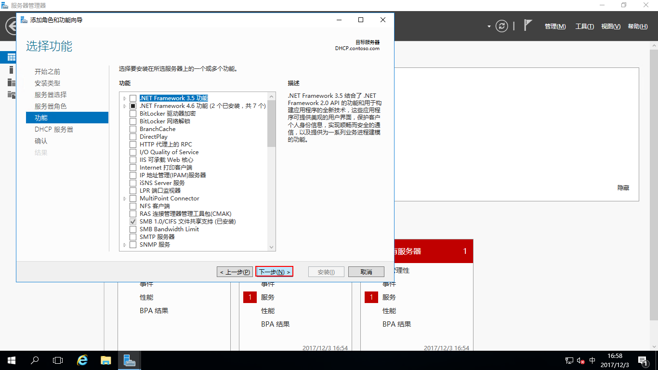Check Internet 打印客户端 checkbox

[133, 168]
